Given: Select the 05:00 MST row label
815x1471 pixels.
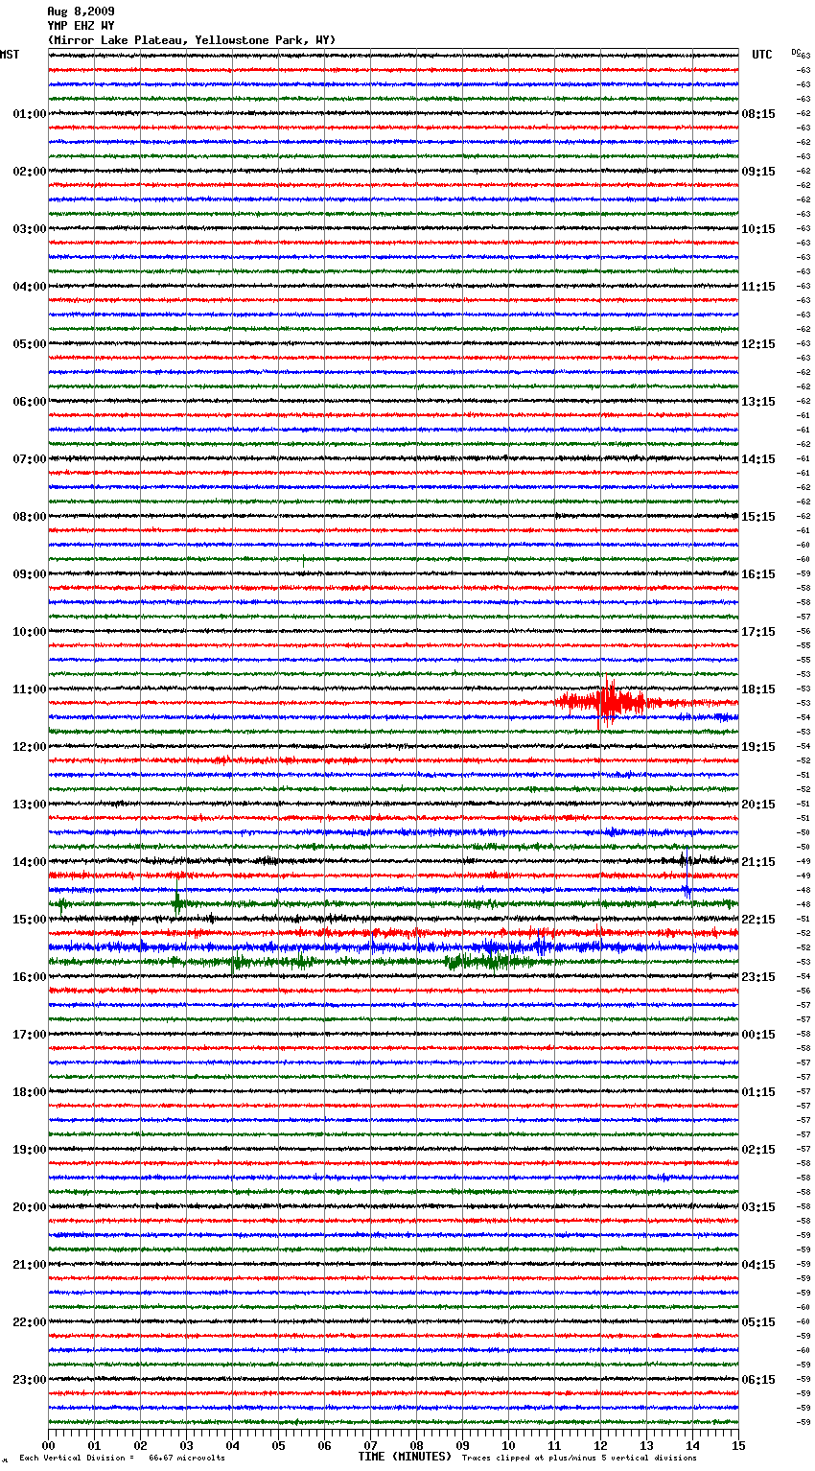Looking at the screenshot, I should click(30, 344).
